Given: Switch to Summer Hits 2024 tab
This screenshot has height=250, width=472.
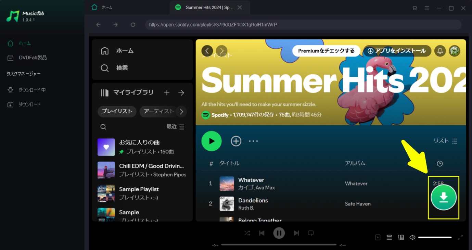Looking at the screenshot, I should pyautogui.click(x=209, y=7).
